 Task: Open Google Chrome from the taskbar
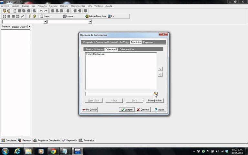click(53, 151)
